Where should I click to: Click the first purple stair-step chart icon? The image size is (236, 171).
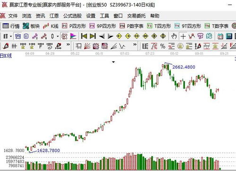point(35,36)
